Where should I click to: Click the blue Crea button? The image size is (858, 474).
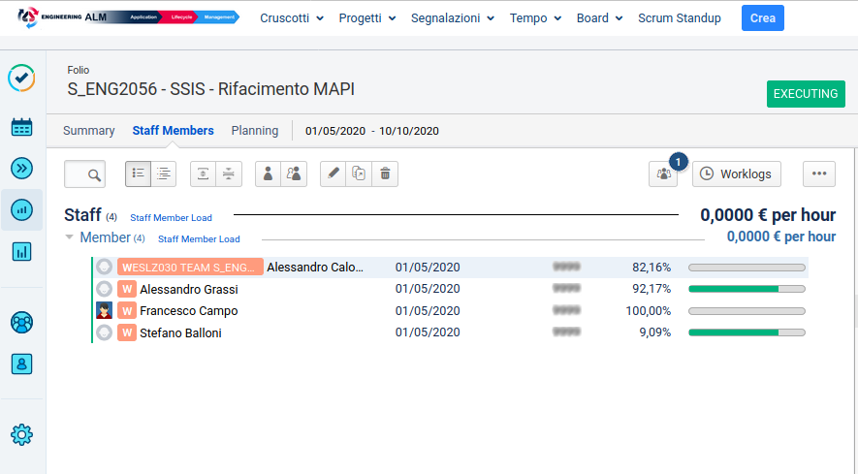click(762, 18)
